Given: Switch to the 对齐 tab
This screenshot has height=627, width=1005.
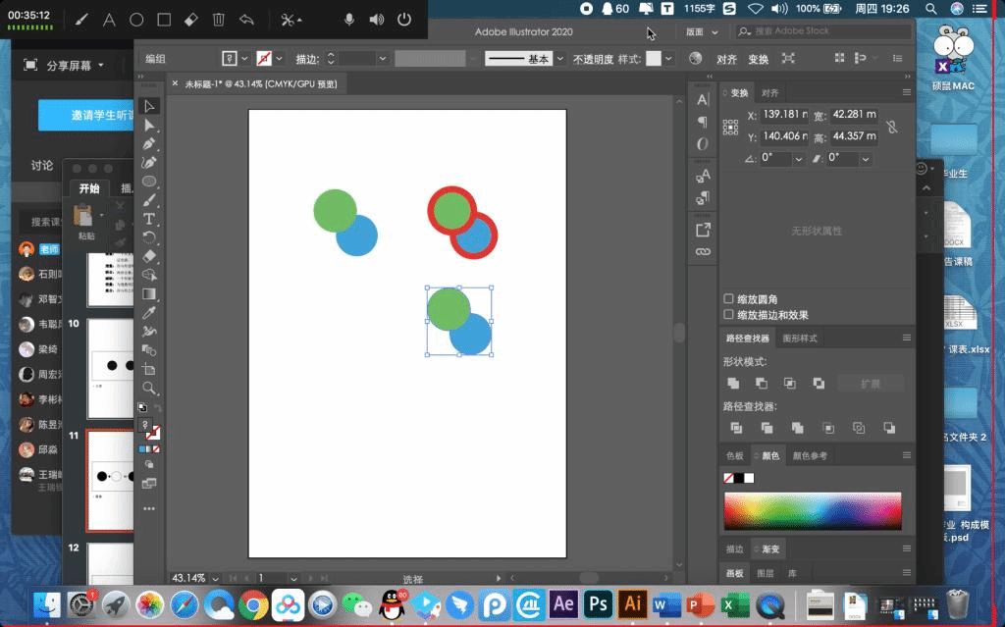Looking at the screenshot, I should point(770,93).
